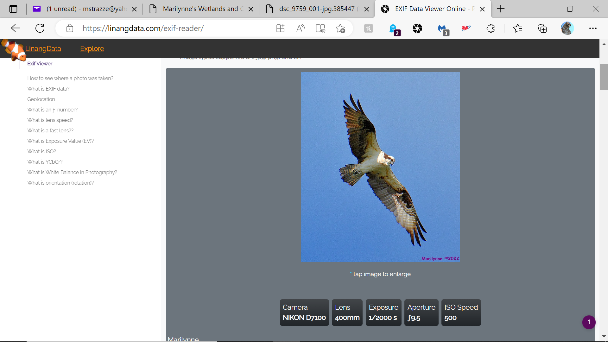Open a new browser tab

pyautogui.click(x=501, y=9)
